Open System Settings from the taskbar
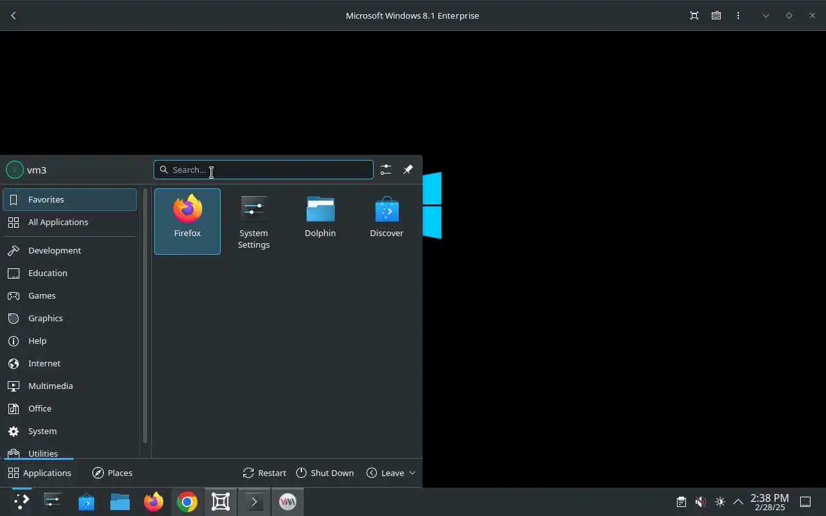The width and height of the screenshot is (826, 516). pos(53,502)
